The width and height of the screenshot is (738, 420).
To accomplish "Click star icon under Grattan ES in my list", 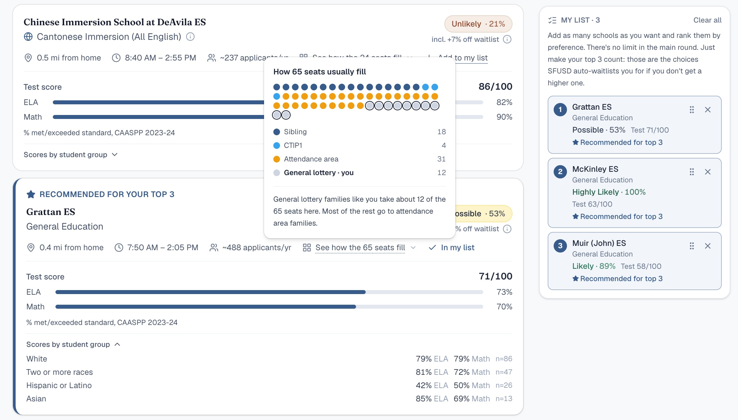I will click(x=576, y=142).
